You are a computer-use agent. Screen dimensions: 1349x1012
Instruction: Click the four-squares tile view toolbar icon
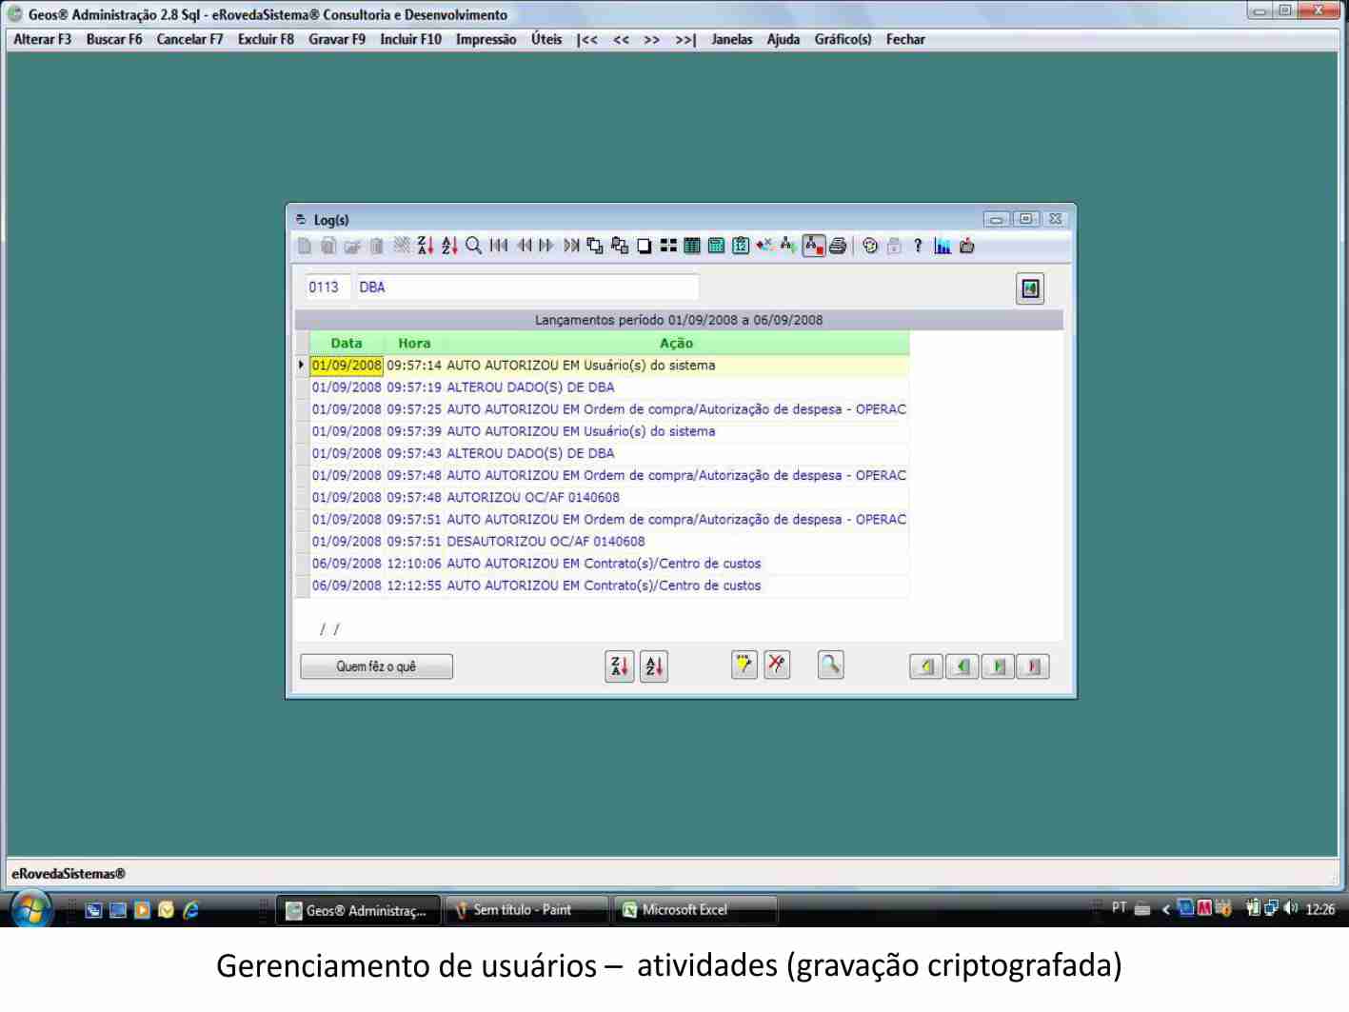coord(668,246)
